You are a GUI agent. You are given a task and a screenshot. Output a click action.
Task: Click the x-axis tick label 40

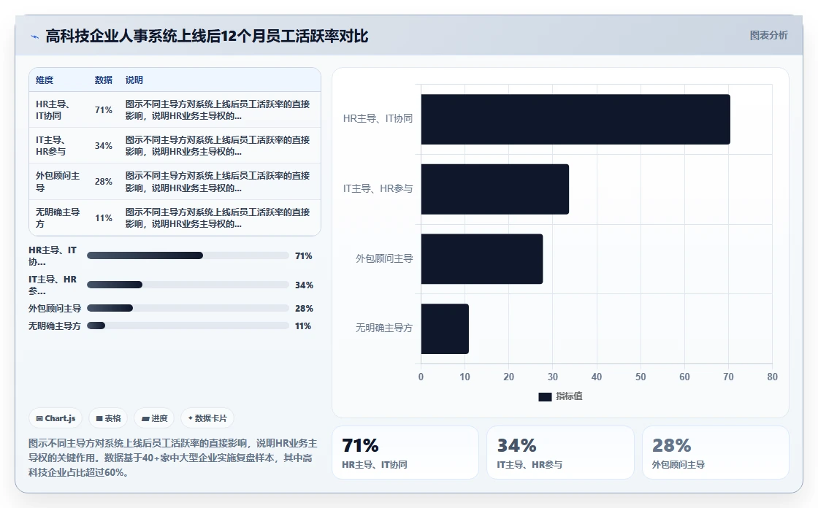tap(596, 377)
